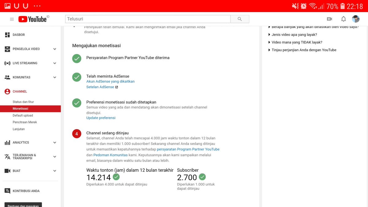
Task: Click the Live Streaming broadcast icon
Action: point(7,63)
